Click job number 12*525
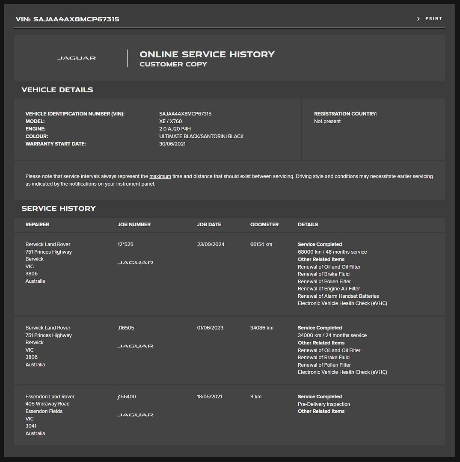 [125, 244]
